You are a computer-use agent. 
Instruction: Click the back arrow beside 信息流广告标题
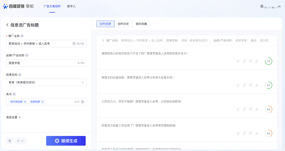pyautogui.click(x=7, y=25)
